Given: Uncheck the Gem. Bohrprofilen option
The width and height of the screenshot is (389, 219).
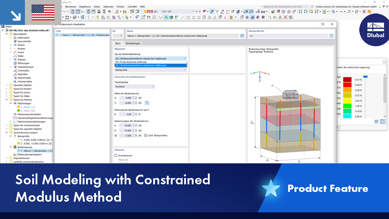Looking at the screenshot, I should click(145, 135).
